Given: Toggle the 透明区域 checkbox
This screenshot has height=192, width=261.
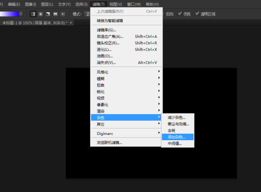Looking at the screenshot, I should [197, 14].
